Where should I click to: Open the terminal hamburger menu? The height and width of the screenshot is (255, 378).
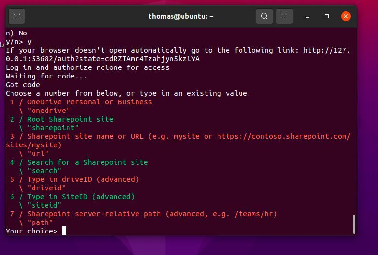tap(284, 16)
